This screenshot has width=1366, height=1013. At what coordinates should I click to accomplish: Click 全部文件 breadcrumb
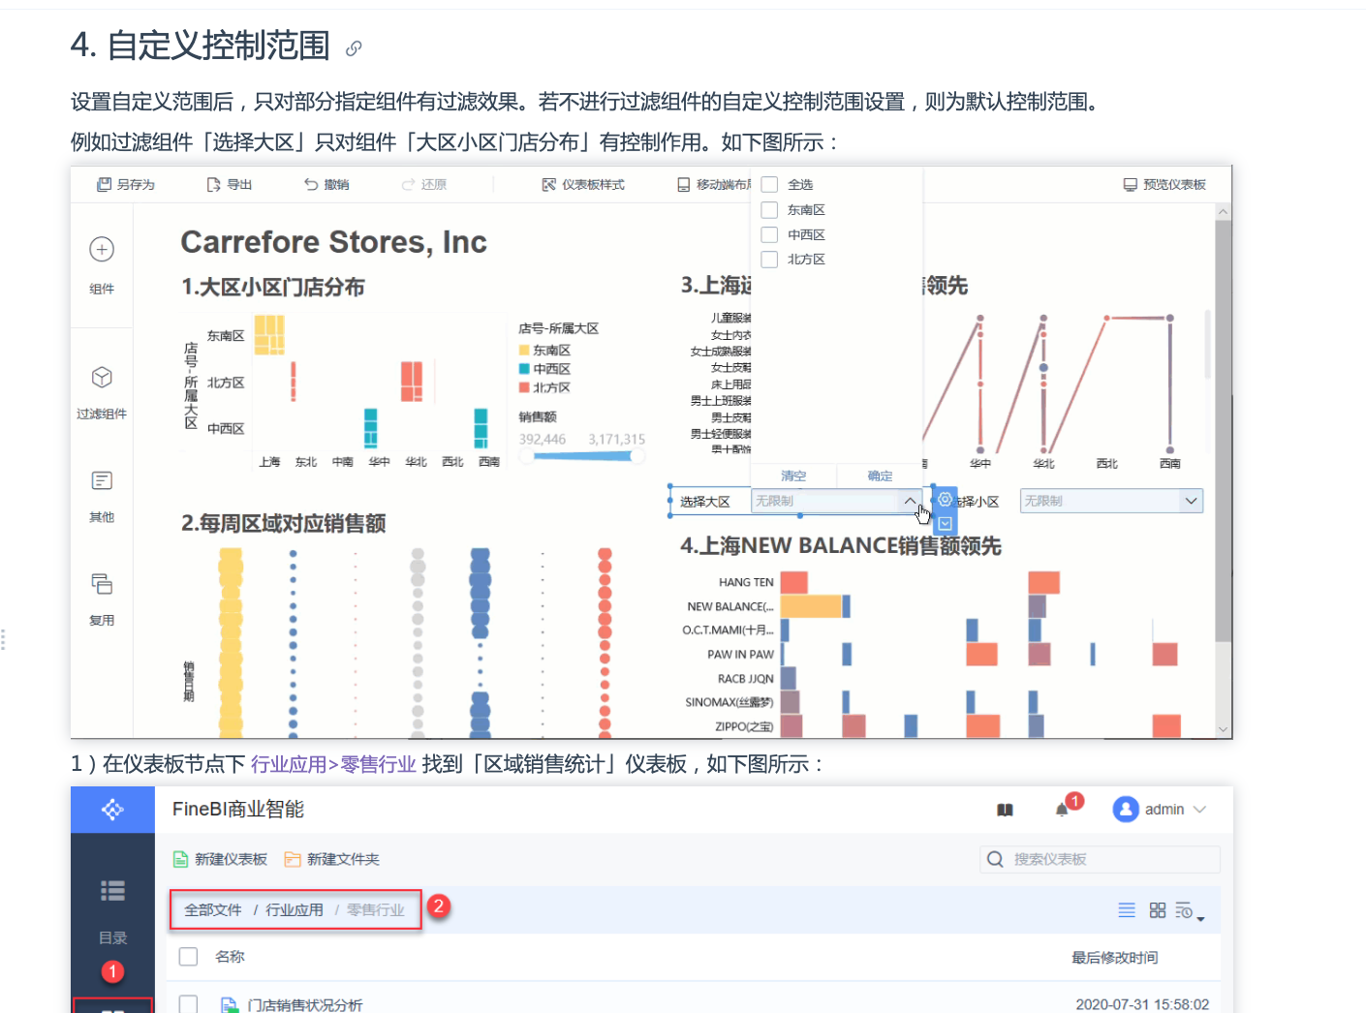click(x=213, y=910)
